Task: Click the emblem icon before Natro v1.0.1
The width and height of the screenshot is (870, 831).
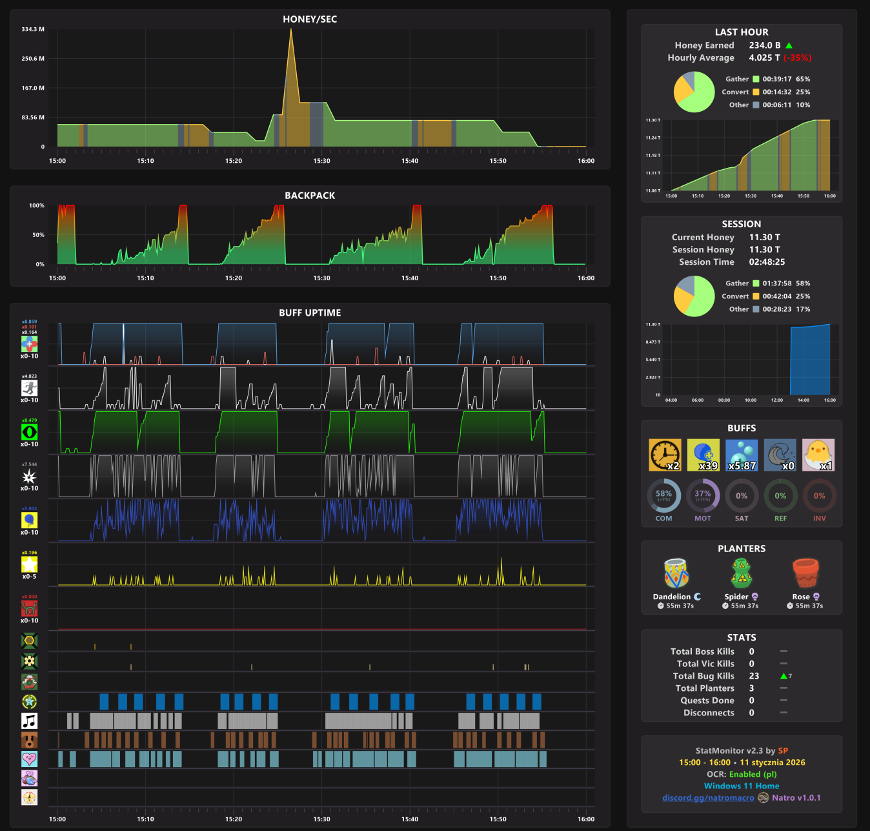Action: tap(763, 797)
